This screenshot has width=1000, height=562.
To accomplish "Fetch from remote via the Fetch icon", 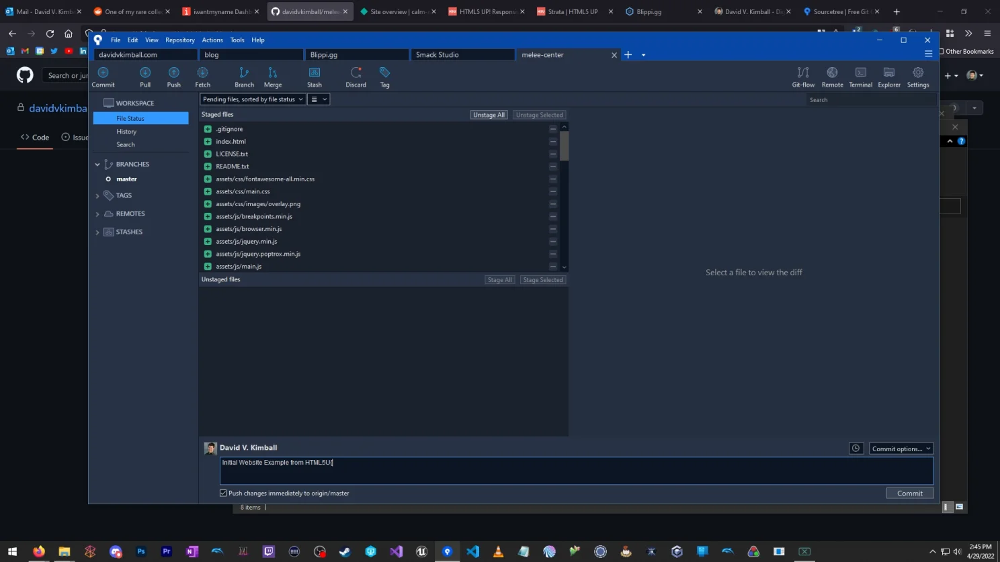I will coord(202,76).
